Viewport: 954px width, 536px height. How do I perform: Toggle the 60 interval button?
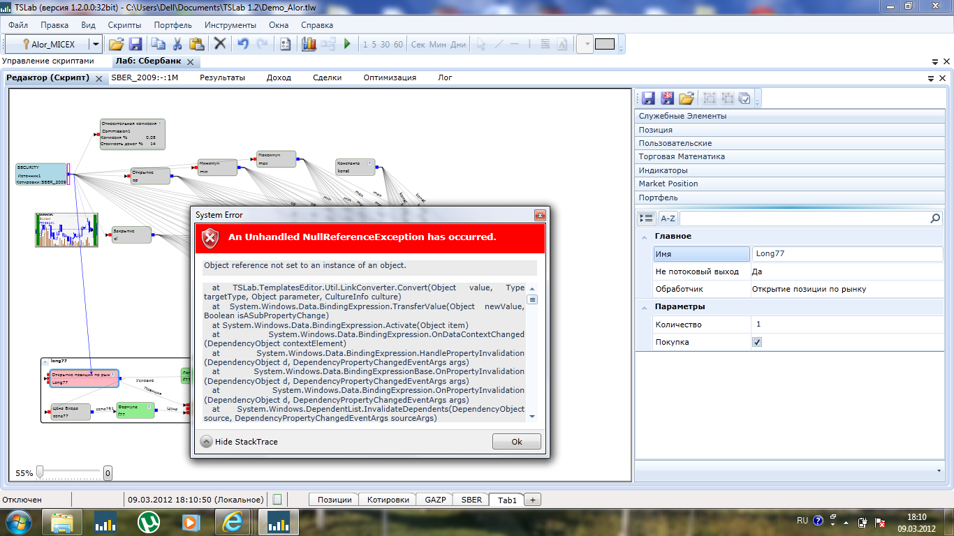398,45
